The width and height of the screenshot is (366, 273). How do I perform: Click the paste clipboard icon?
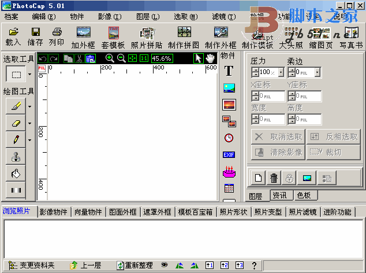point(91,58)
